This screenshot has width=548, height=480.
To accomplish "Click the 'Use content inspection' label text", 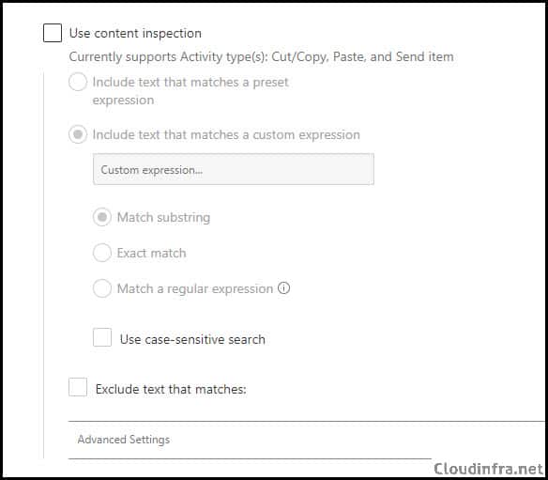I will pos(135,33).
